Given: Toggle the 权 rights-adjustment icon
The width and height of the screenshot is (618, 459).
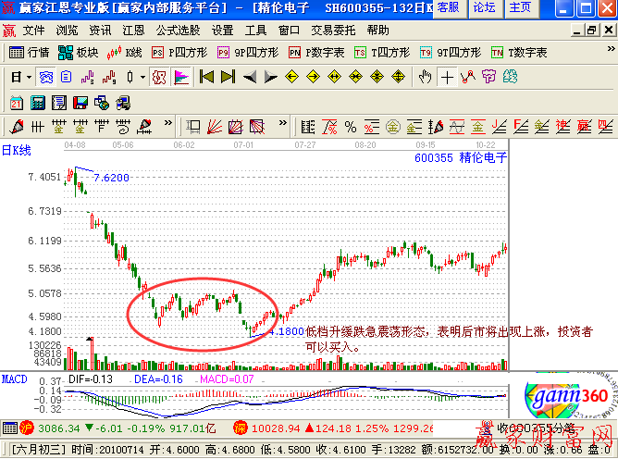Looking at the screenshot, I should point(159,77).
